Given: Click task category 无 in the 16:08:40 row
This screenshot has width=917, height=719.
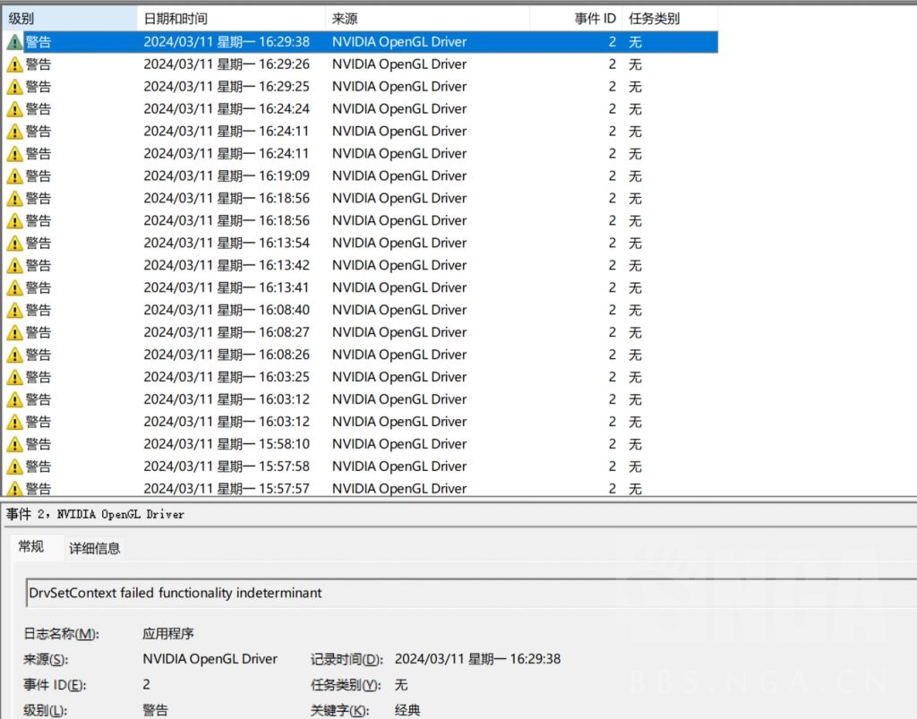Looking at the screenshot, I should point(635,310).
